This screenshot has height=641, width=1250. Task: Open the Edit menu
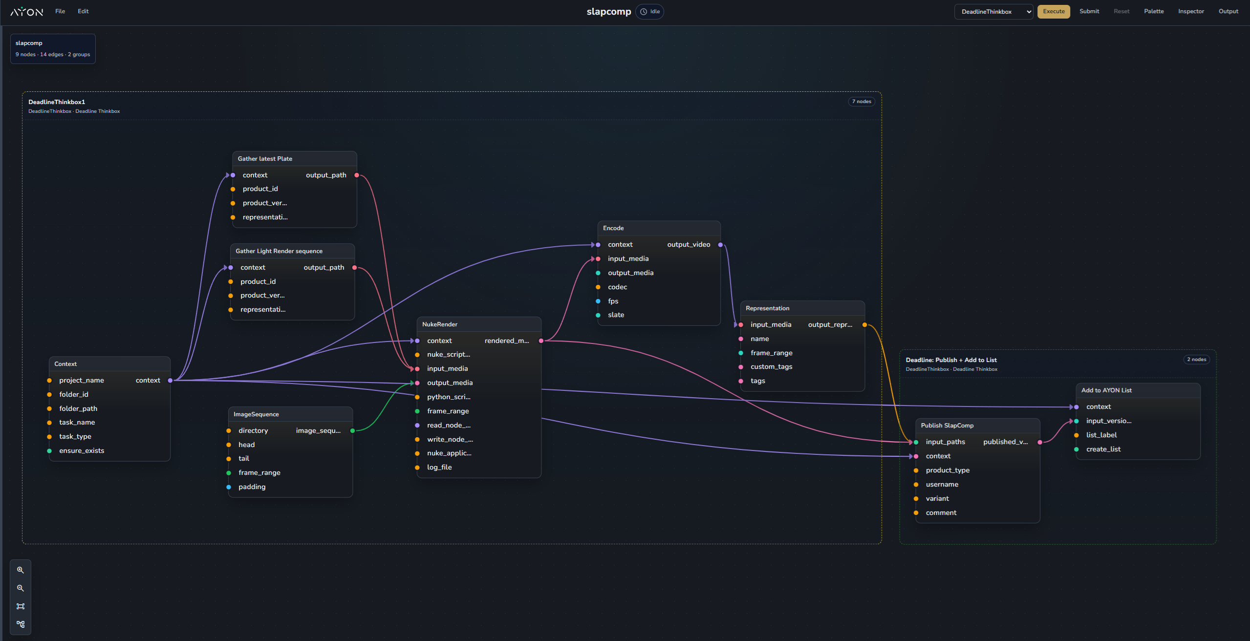83,11
